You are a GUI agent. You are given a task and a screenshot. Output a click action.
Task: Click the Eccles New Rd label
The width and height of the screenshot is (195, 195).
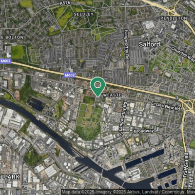(x=166, y=106)
